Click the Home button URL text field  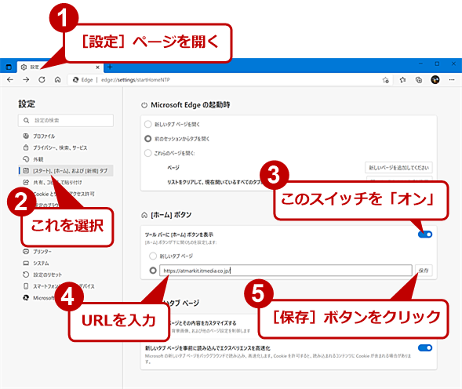click(x=286, y=271)
